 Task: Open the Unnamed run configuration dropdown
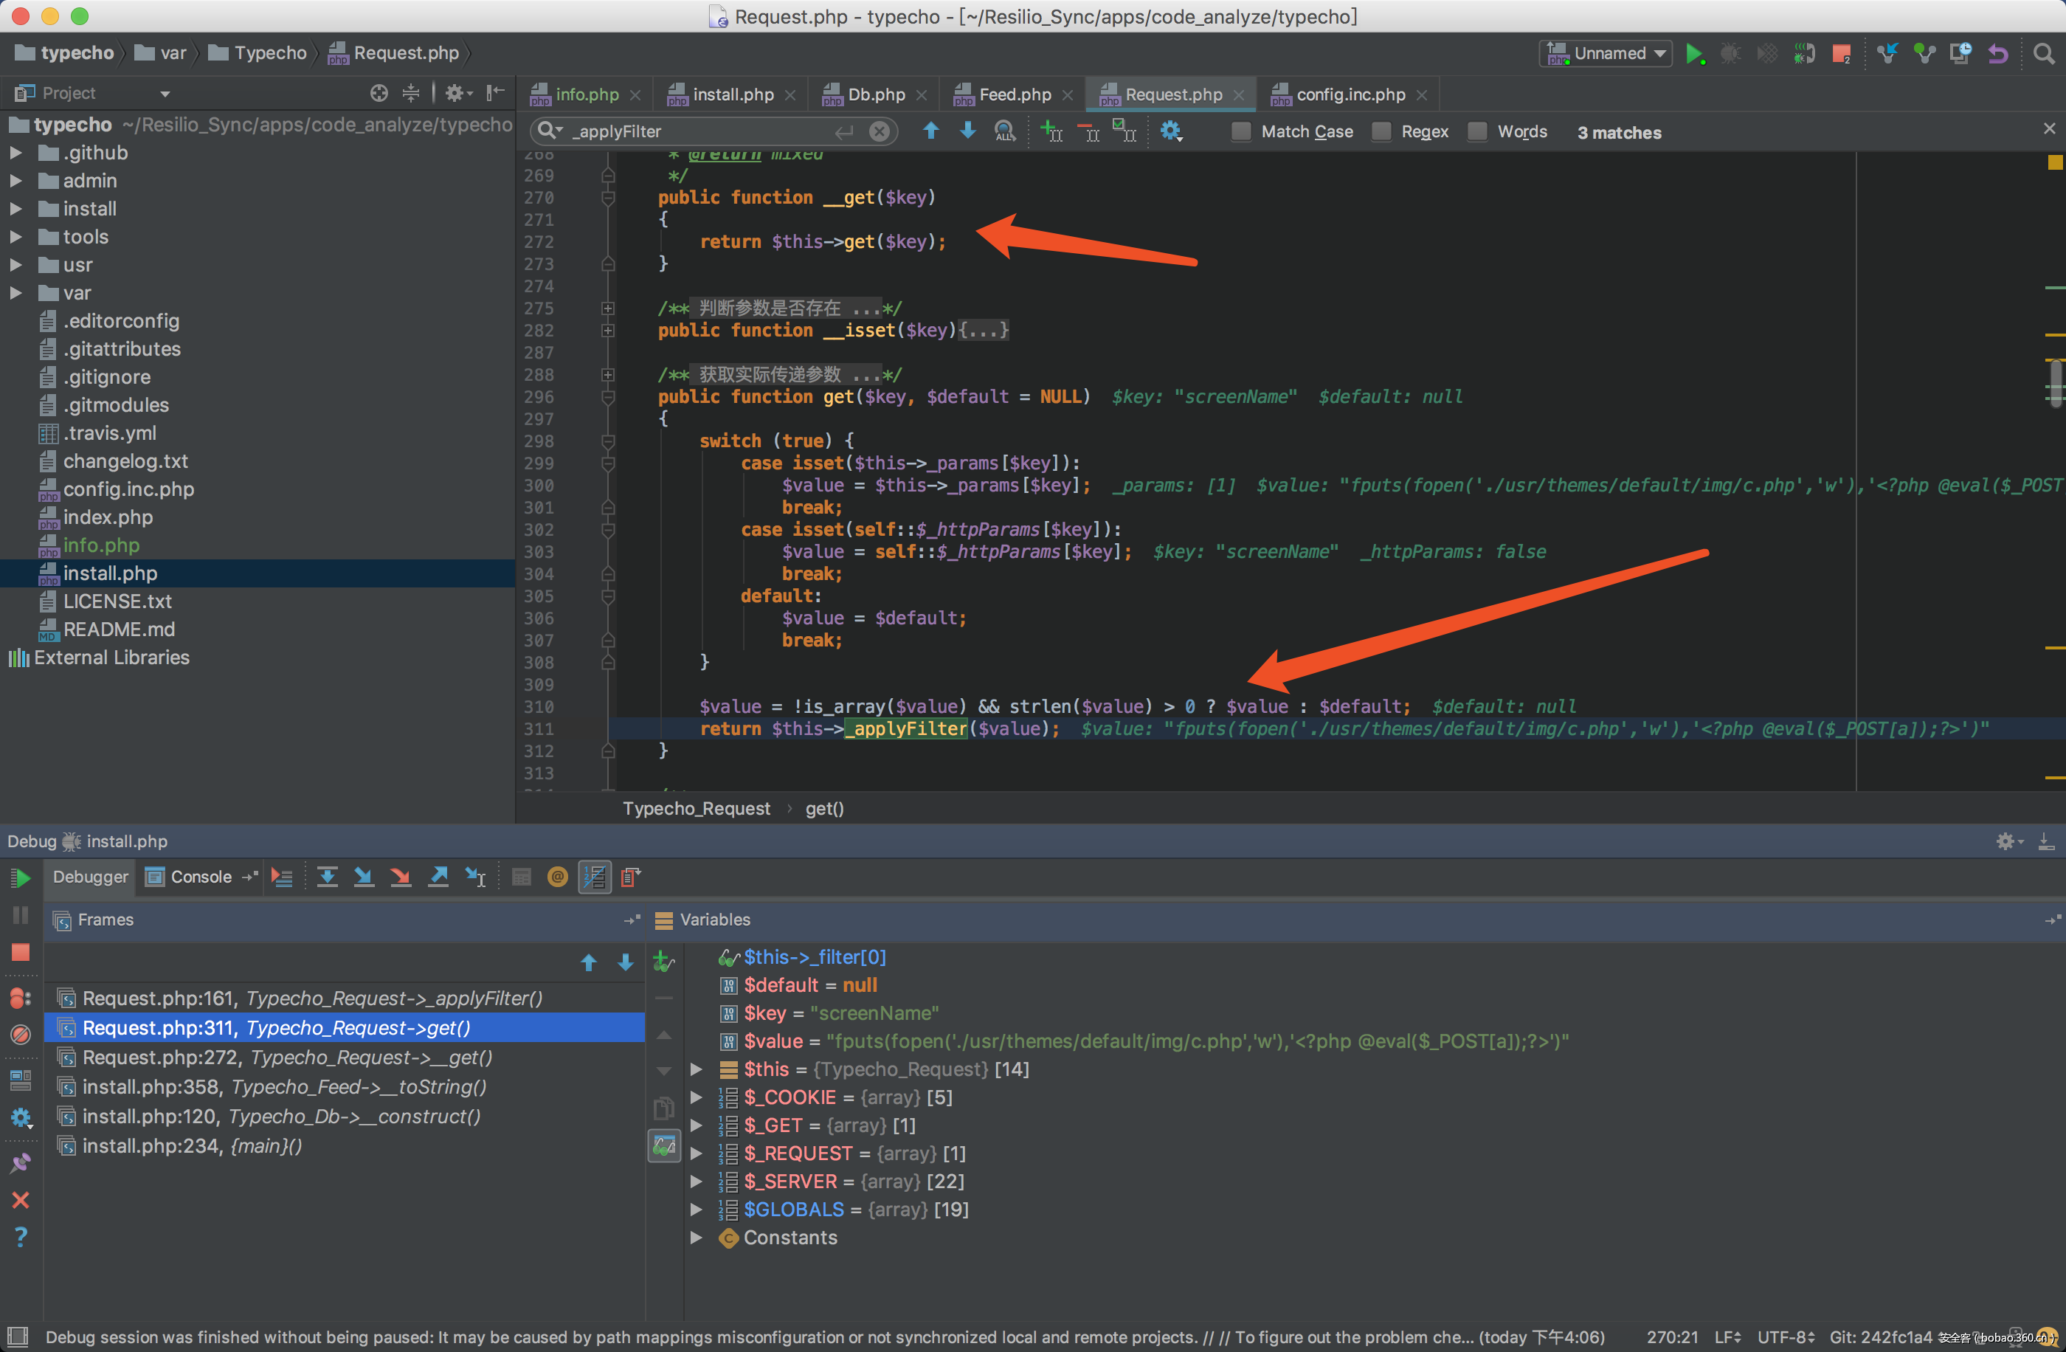pyautogui.click(x=1609, y=54)
